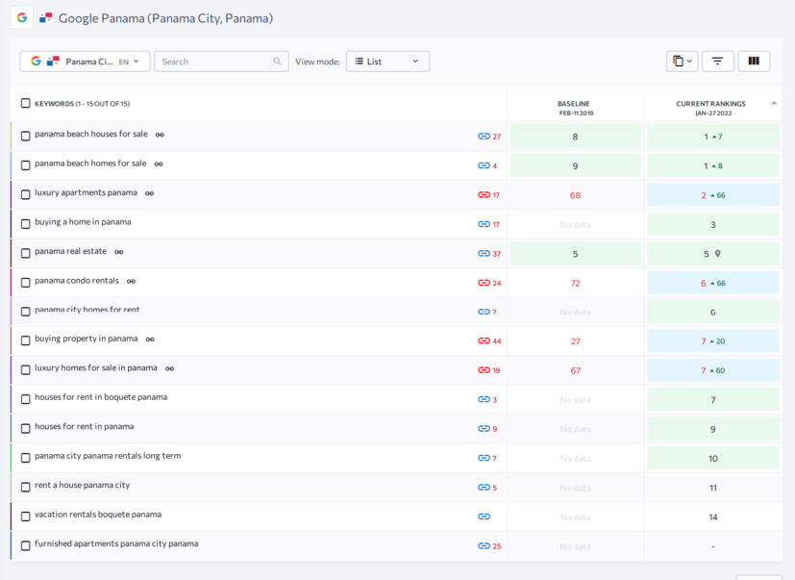This screenshot has width=795, height=580.
Task: Click the magnifier icon in Search box
Action: click(278, 62)
